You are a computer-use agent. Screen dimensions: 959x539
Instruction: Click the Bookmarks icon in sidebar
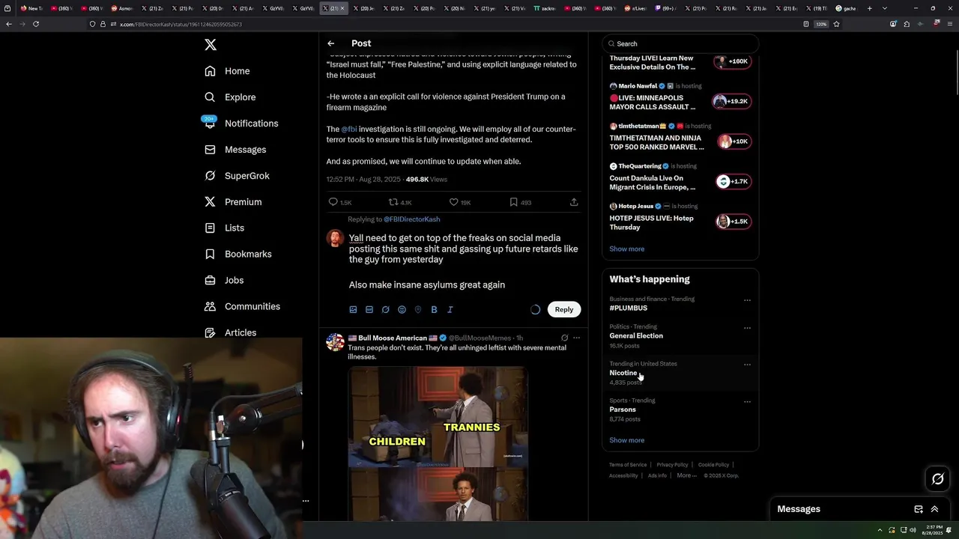coord(210,254)
